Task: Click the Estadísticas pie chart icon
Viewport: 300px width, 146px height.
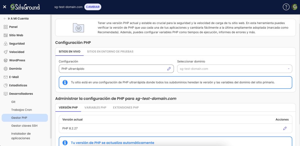Action: pyautogui.click(x=6, y=85)
